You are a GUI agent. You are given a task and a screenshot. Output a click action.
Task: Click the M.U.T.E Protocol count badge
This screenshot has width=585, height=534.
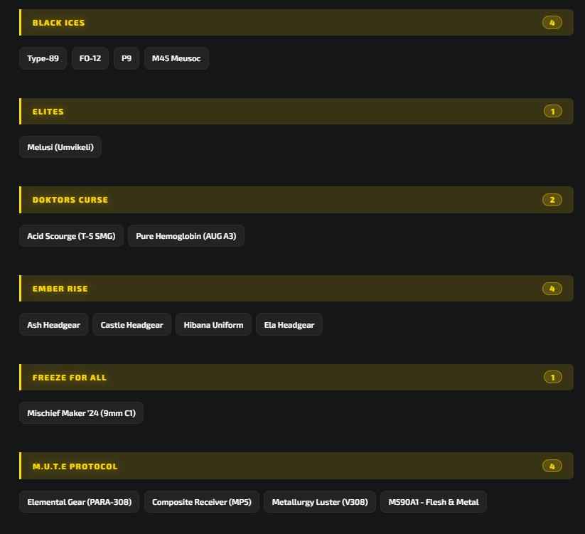pos(552,466)
